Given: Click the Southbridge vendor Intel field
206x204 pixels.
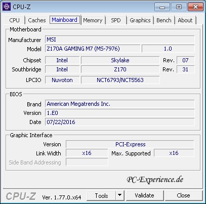Looking at the screenshot, I should (x=62, y=69).
